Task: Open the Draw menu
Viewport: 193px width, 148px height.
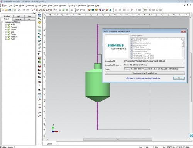Action: coord(16,5)
